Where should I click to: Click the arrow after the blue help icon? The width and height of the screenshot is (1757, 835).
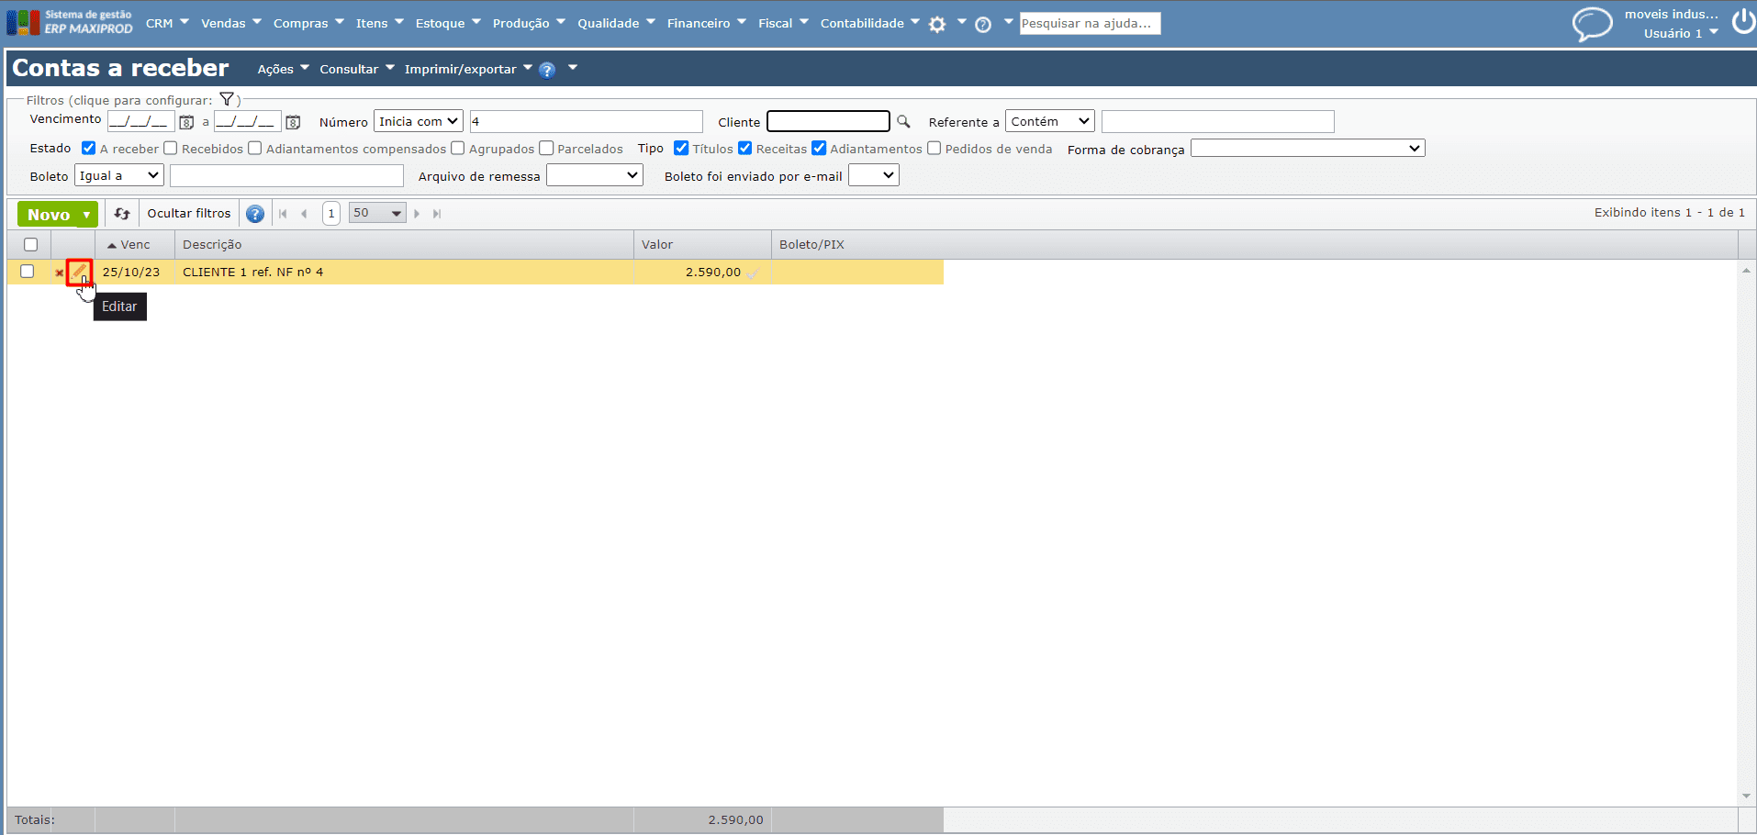click(573, 67)
